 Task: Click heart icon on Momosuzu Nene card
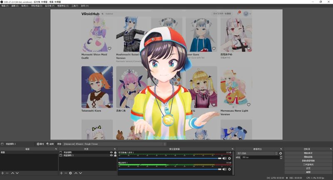tap(249, 104)
